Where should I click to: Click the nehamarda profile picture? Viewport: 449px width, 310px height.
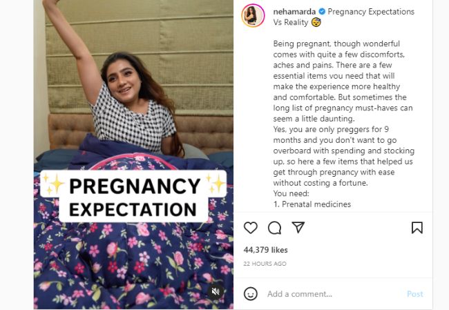tap(253, 15)
